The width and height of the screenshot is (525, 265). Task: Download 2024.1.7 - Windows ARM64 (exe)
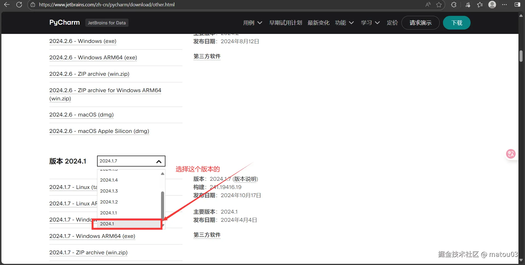coord(92,236)
